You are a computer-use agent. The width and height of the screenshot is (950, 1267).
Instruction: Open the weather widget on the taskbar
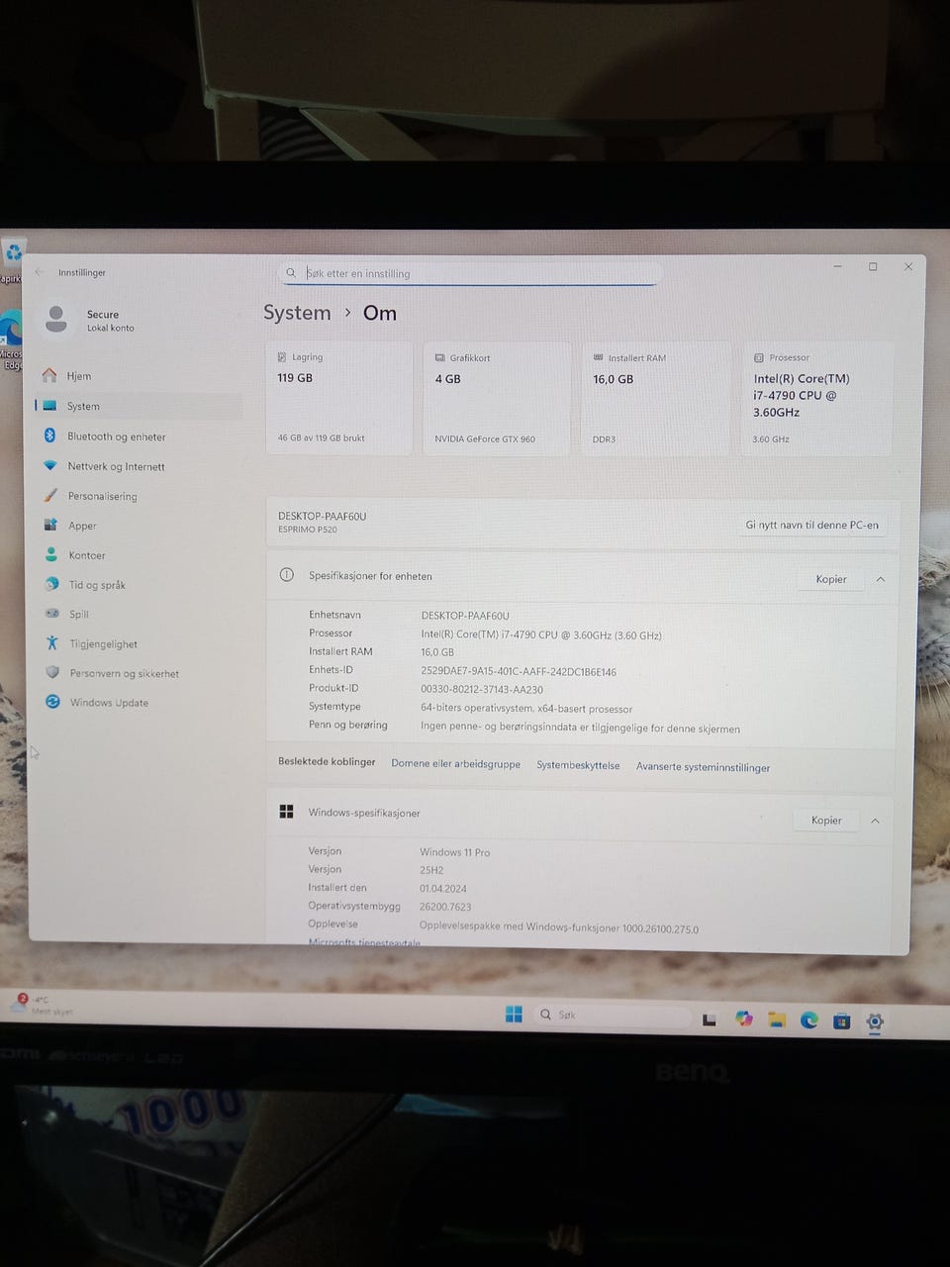click(42, 1005)
